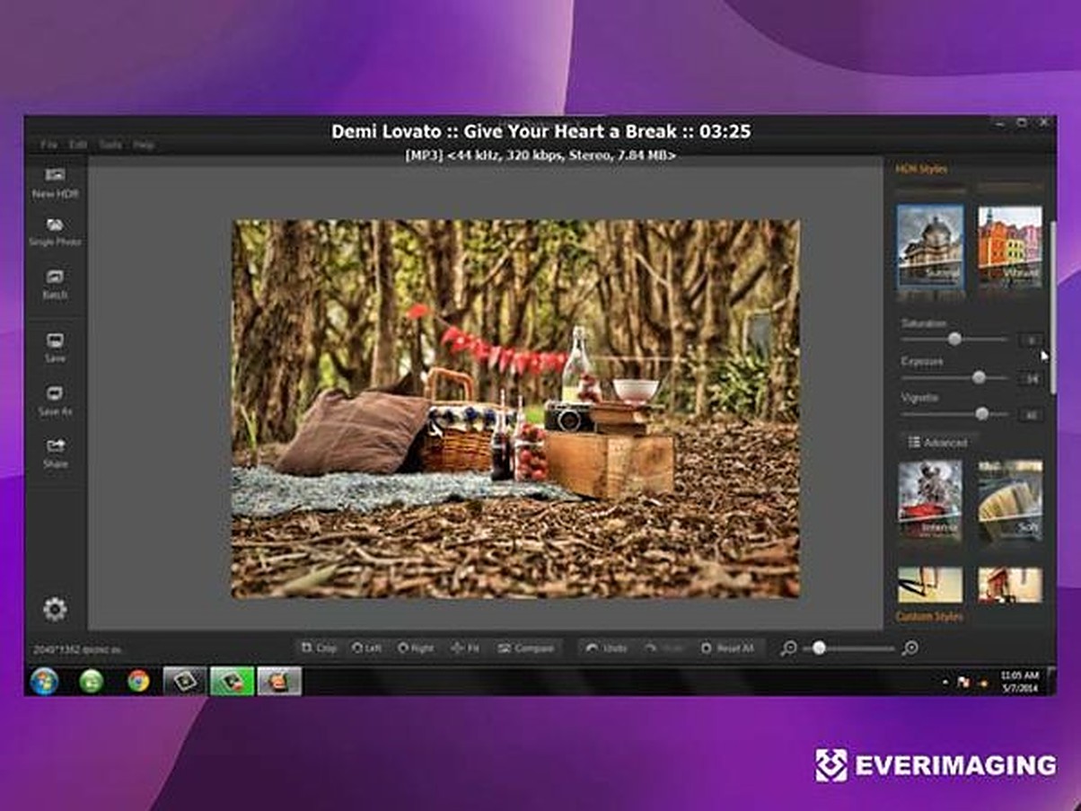Open settings via the gear icon
Image resolution: width=1081 pixels, height=811 pixels.
point(55,610)
